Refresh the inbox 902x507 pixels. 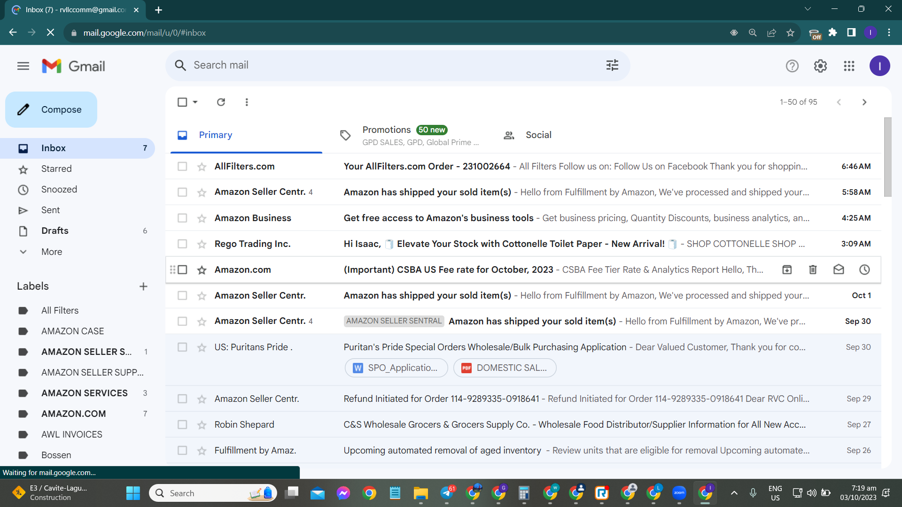pyautogui.click(x=221, y=102)
